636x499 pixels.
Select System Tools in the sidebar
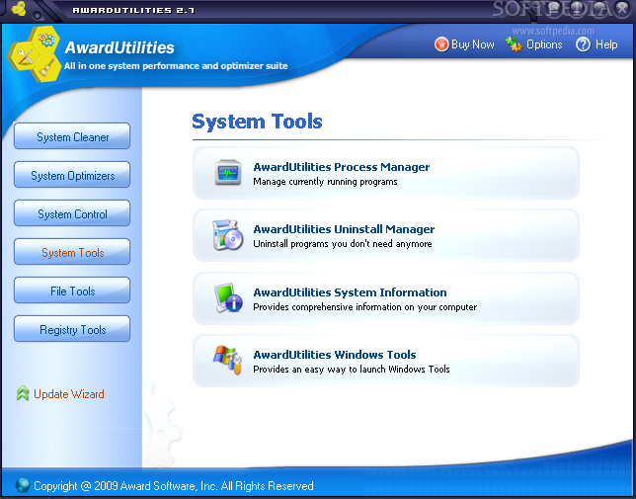coord(72,252)
